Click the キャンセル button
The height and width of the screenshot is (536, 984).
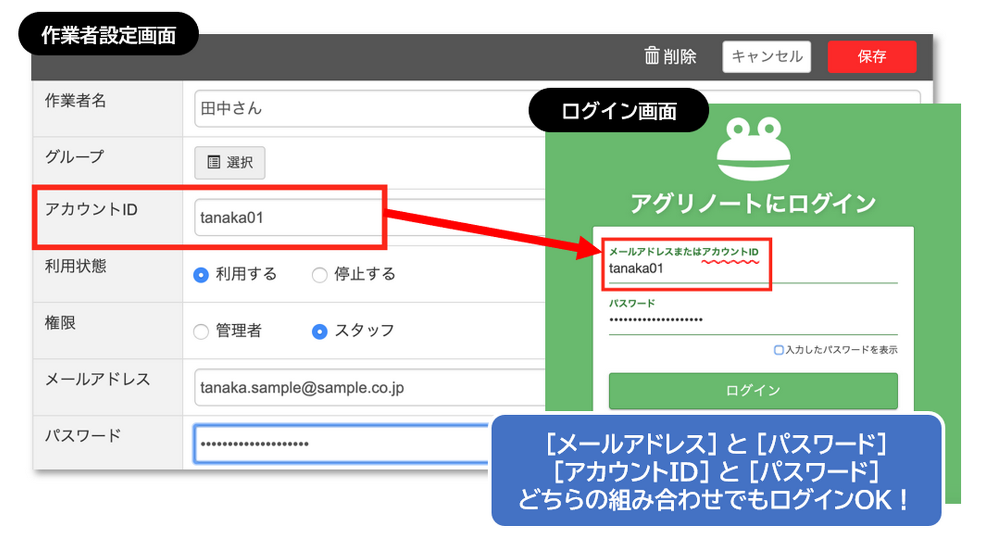click(766, 57)
